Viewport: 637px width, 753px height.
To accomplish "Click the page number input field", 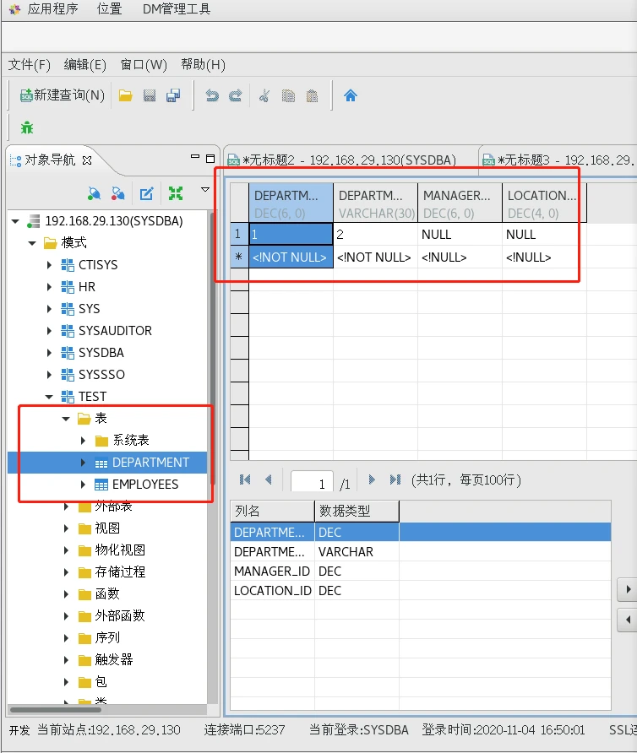I will pos(312,482).
